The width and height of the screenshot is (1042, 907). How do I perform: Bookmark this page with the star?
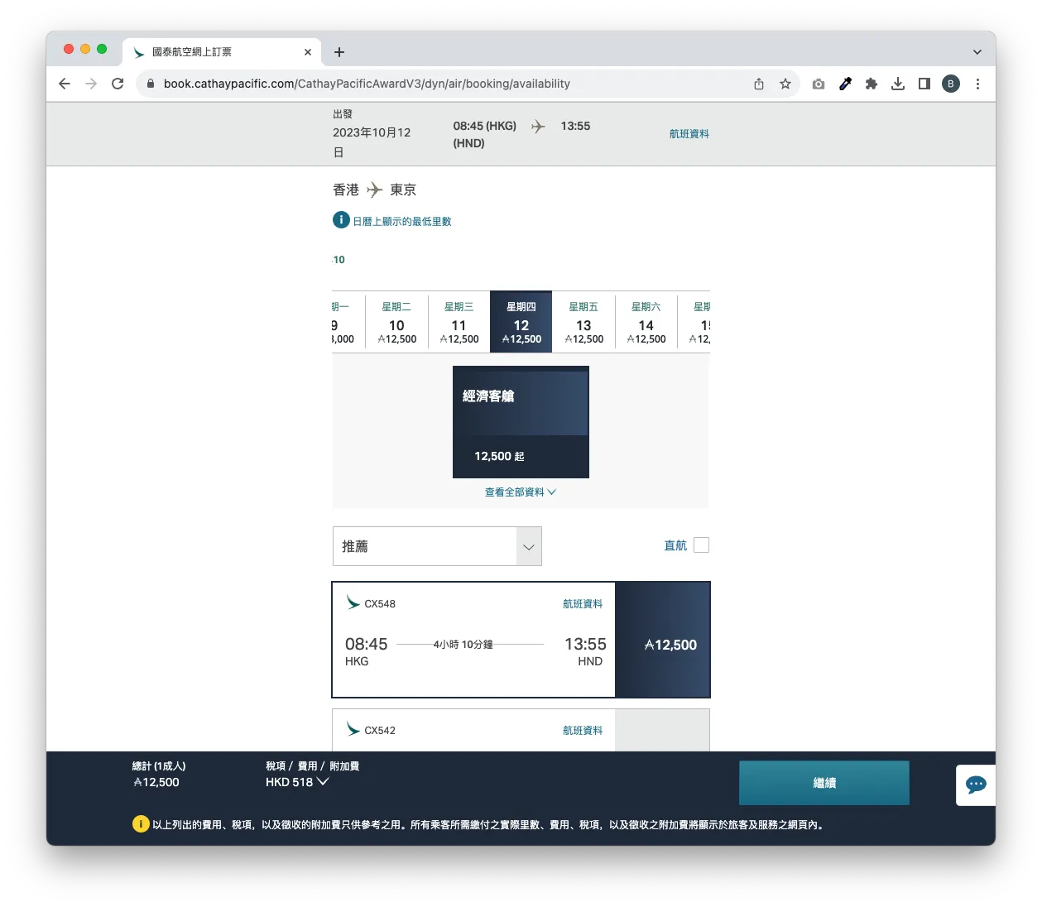785,84
